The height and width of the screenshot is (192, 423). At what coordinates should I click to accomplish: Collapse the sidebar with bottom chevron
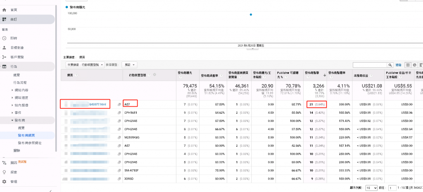(x=51, y=190)
